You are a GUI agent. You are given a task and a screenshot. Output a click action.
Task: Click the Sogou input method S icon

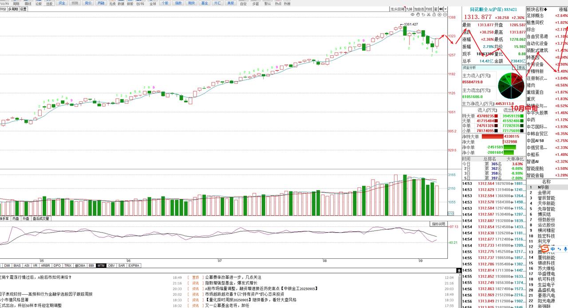pyautogui.click(x=544, y=250)
